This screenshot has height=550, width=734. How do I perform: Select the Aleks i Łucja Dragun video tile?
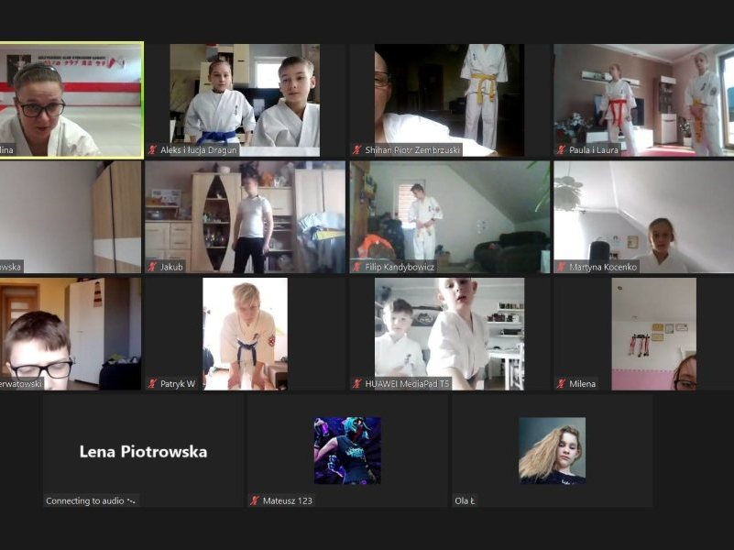245,100
